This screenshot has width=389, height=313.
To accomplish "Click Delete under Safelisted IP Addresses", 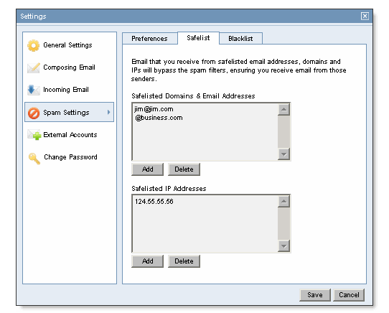I will point(184,261).
